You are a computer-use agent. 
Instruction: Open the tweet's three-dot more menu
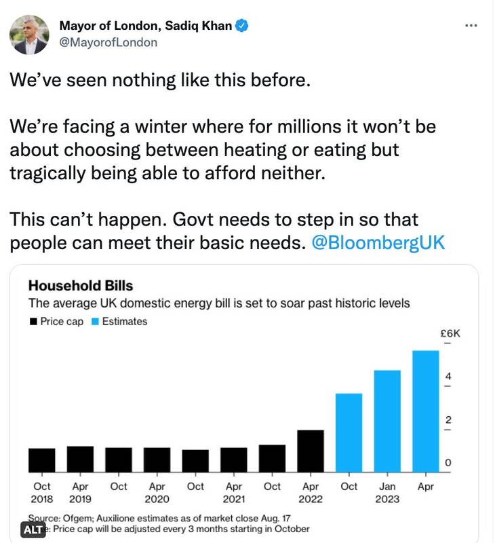[471, 26]
